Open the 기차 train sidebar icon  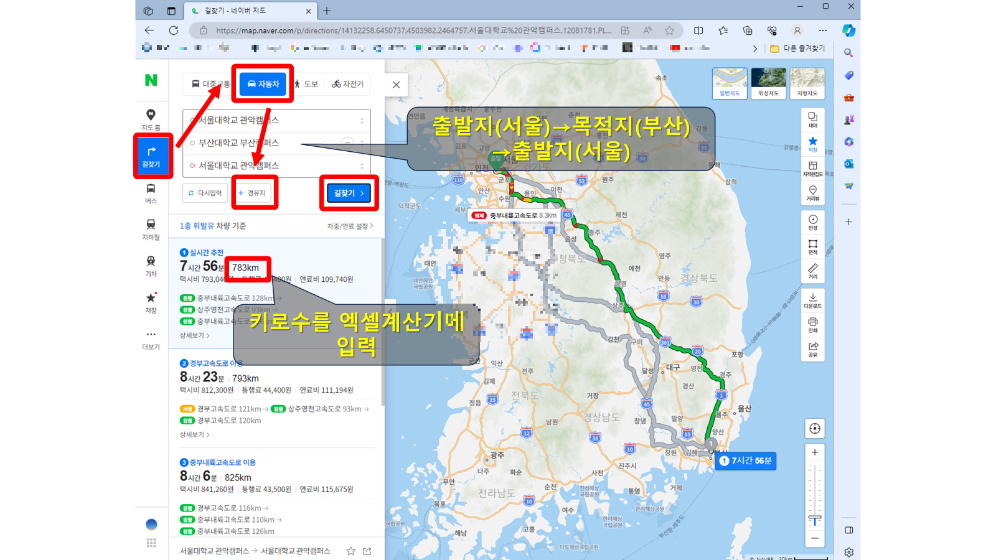tap(151, 266)
